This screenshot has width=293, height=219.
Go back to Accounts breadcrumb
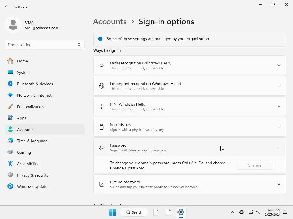(x=110, y=22)
